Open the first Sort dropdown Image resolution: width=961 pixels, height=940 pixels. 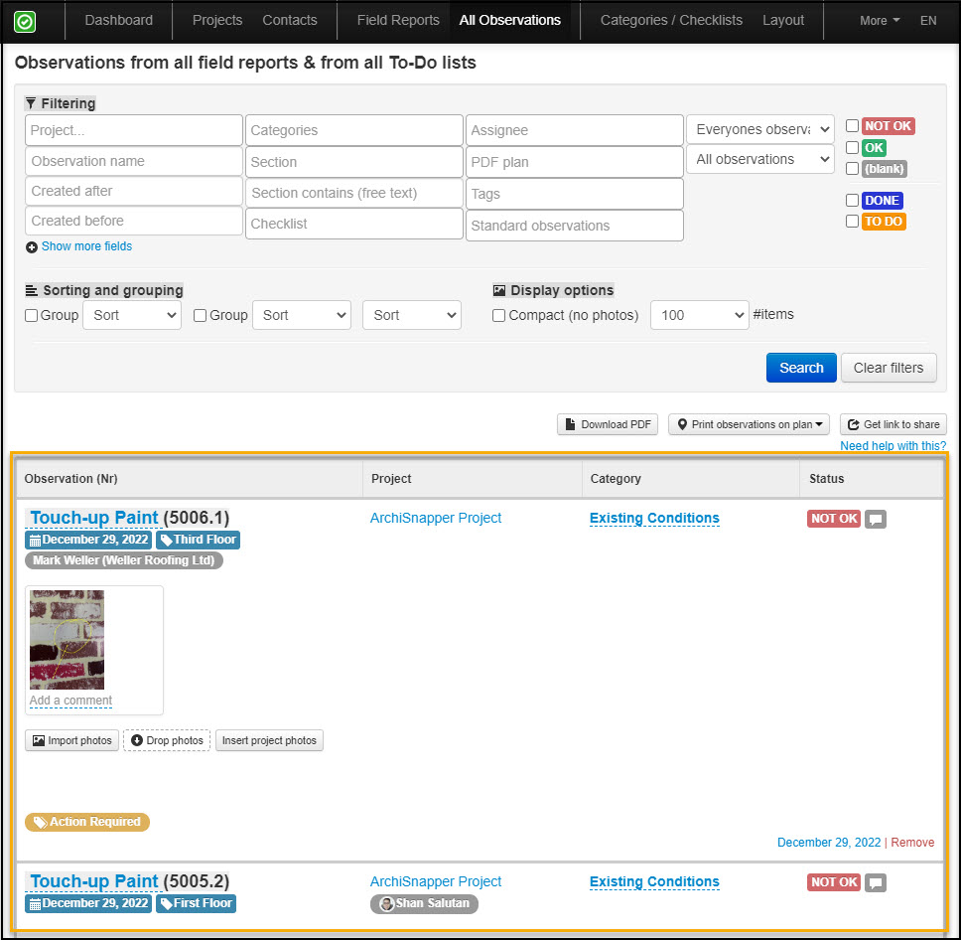(132, 315)
